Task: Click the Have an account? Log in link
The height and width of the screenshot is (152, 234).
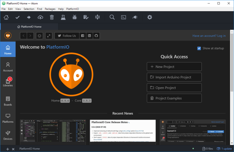Action: click(209, 36)
